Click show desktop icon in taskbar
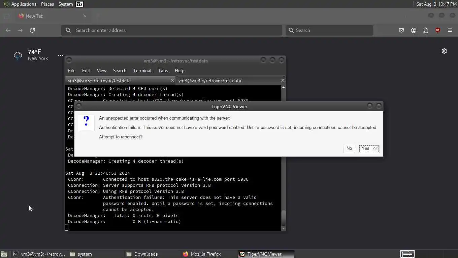The width and height of the screenshot is (458, 258). point(4,254)
